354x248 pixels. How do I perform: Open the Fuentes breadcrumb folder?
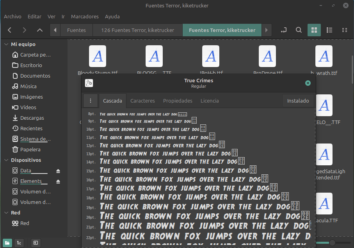point(76,30)
